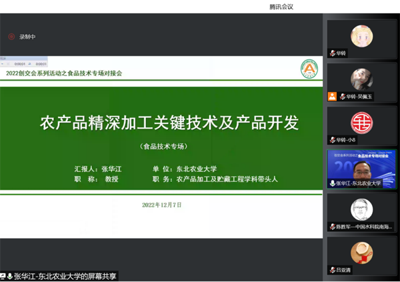Click the muted microphone icon of 华转
Viewport: 400px width, 282px height.
333,53
